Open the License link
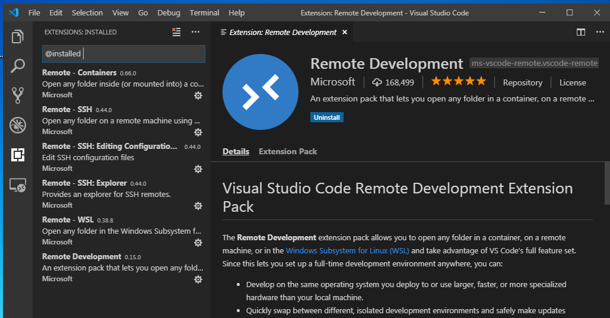Viewport: 610px width, 318px height. [573, 82]
